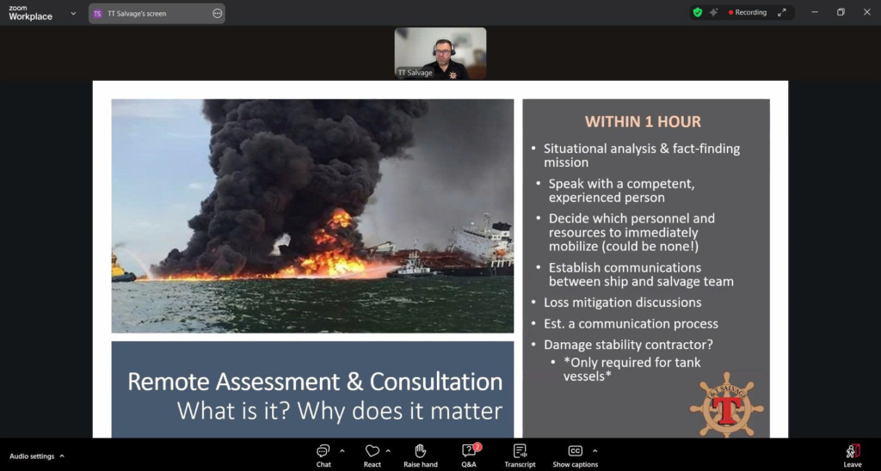Select the TT Salvage's screen tab

(146, 14)
